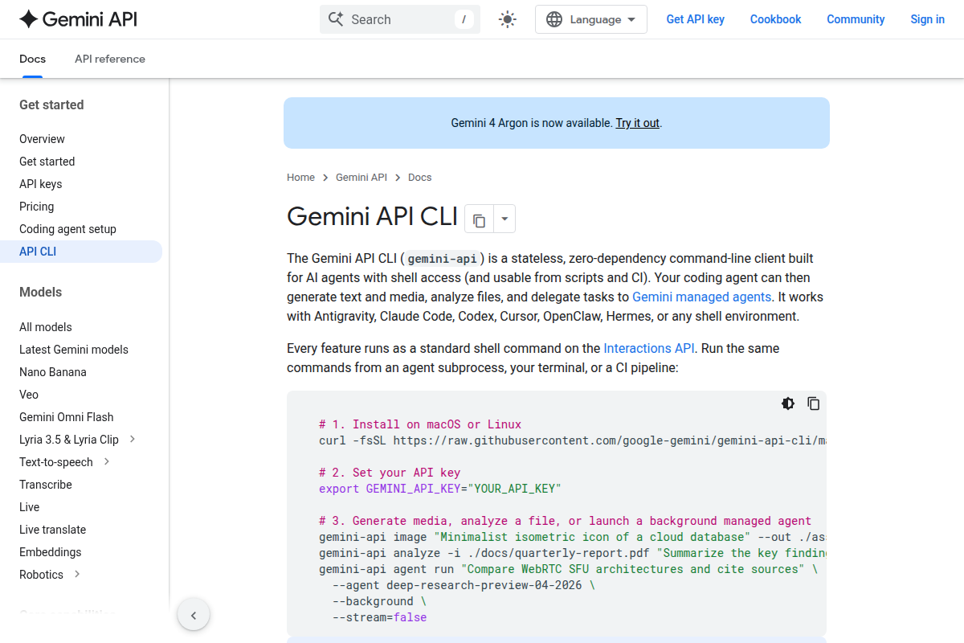Open the Cookbook link
The height and width of the screenshot is (643, 964).
pos(776,19)
